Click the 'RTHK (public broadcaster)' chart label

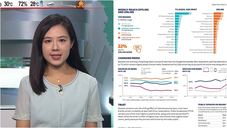pos(166,16)
